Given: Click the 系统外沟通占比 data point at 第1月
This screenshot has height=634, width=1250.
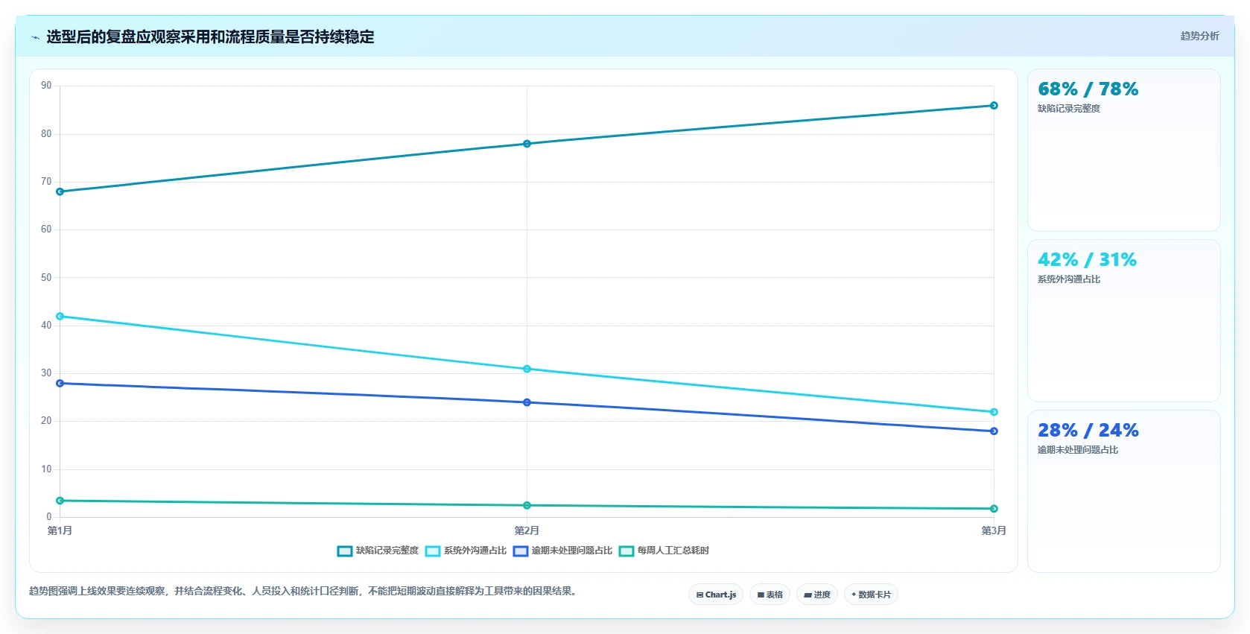Looking at the screenshot, I should pyautogui.click(x=60, y=317).
